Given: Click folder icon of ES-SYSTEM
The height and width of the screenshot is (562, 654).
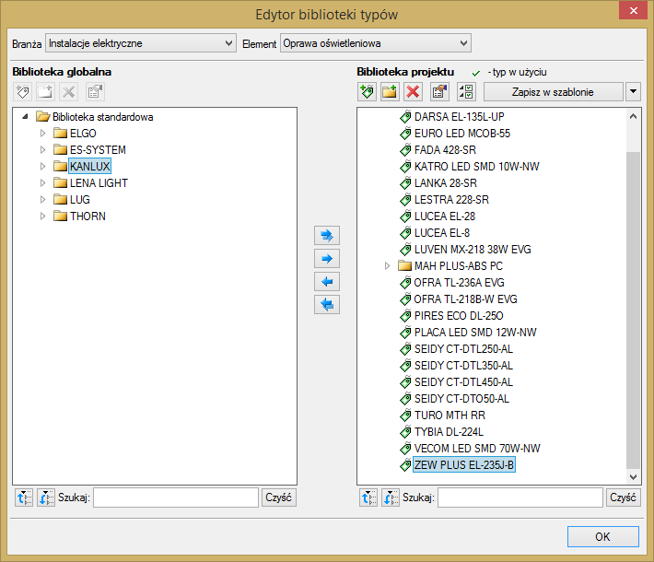Looking at the screenshot, I should tap(61, 150).
